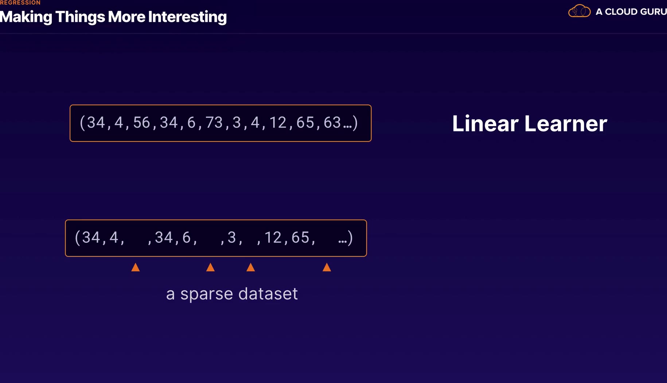Click the third orange triangle from left
Image resolution: width=667 pixels, height=383 pixels.
[250, 268]
